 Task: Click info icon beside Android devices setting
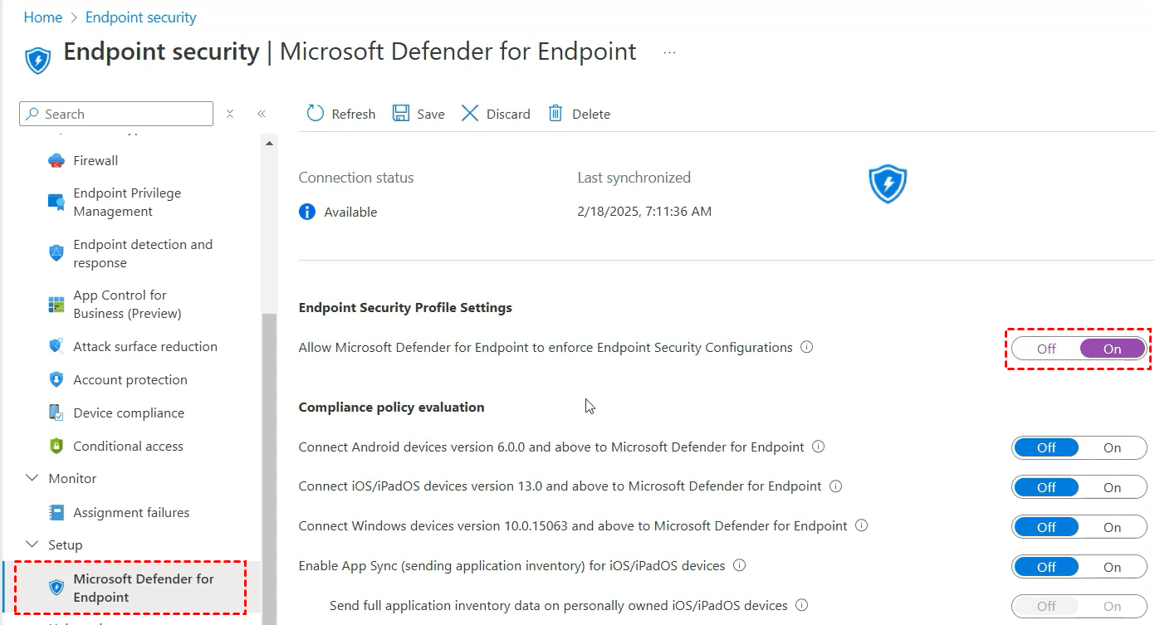819,447
